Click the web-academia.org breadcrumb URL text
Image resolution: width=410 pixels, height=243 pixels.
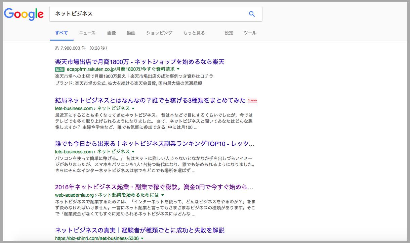click(107, 195)
